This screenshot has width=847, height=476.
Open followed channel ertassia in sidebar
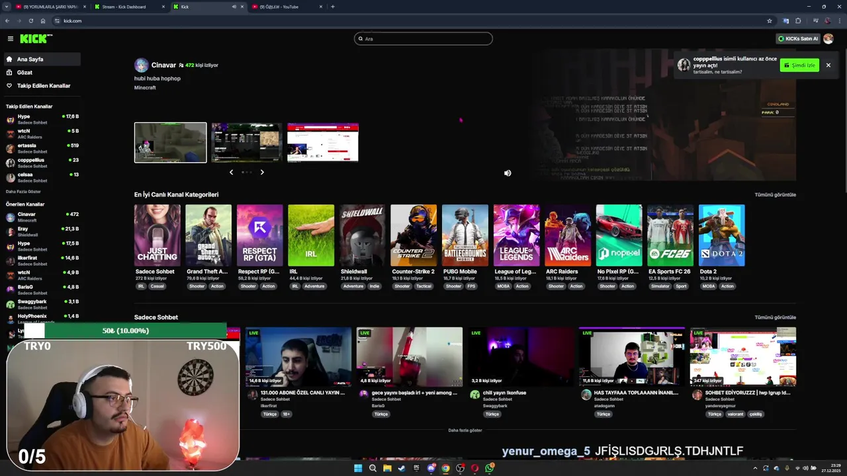point(42,148)
